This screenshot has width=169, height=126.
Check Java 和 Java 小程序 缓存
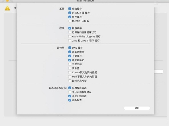point(70,40)
